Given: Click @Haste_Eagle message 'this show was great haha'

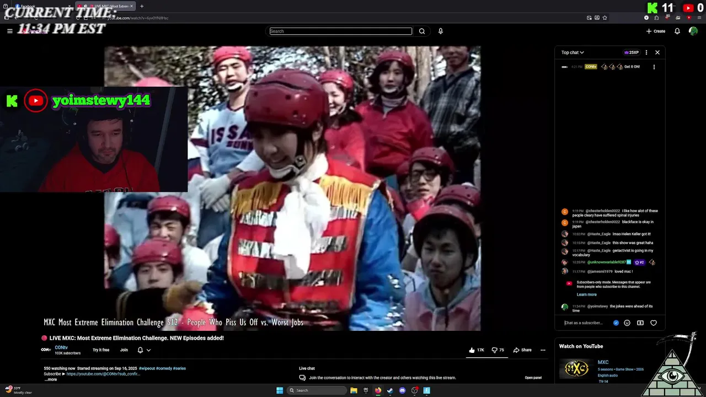Looking at the screenshot, I should pos(633,243).
